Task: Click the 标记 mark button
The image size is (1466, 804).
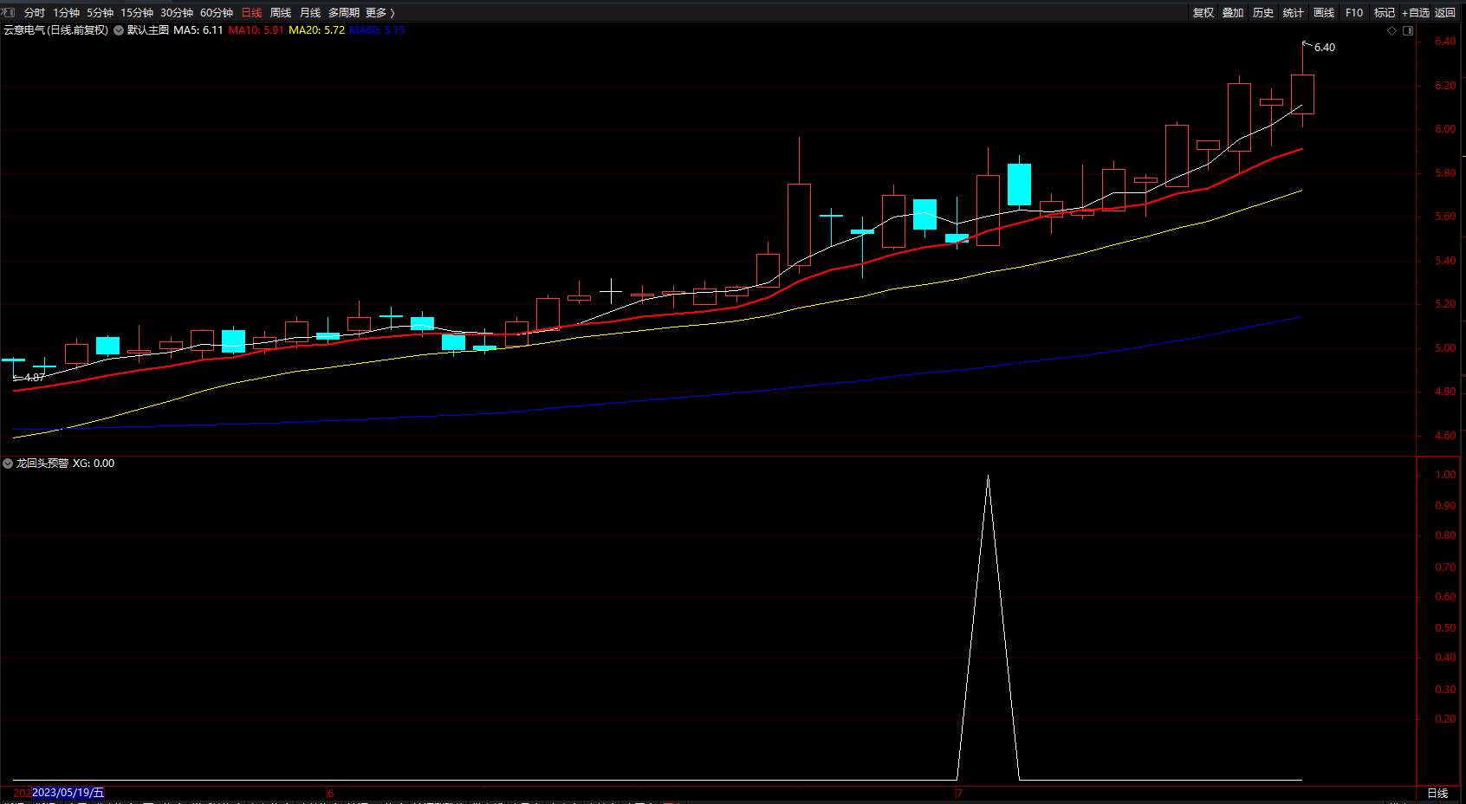Action: 1385,13
